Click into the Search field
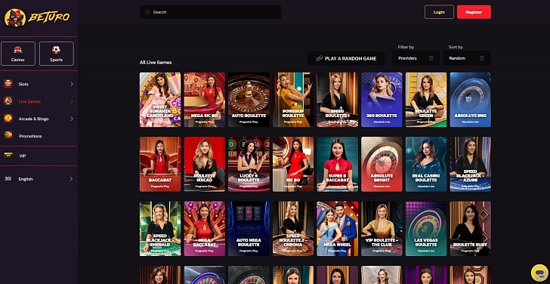This screenshot has width=550, height=284. (x=211, y=12)
